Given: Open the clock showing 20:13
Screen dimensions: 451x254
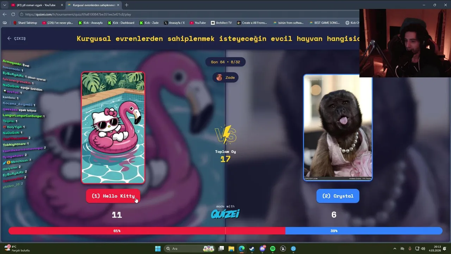Looking at the screenshot, I should (435, 249).
